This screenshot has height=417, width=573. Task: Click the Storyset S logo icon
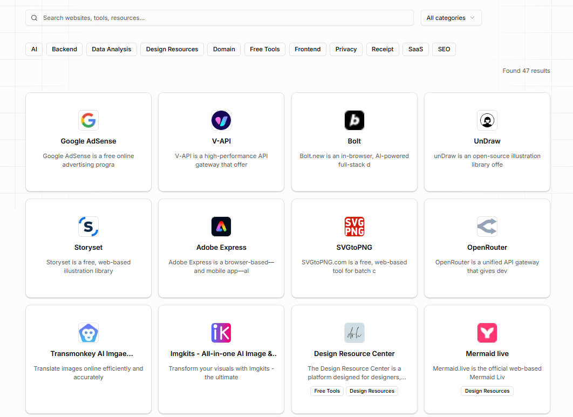88,227
